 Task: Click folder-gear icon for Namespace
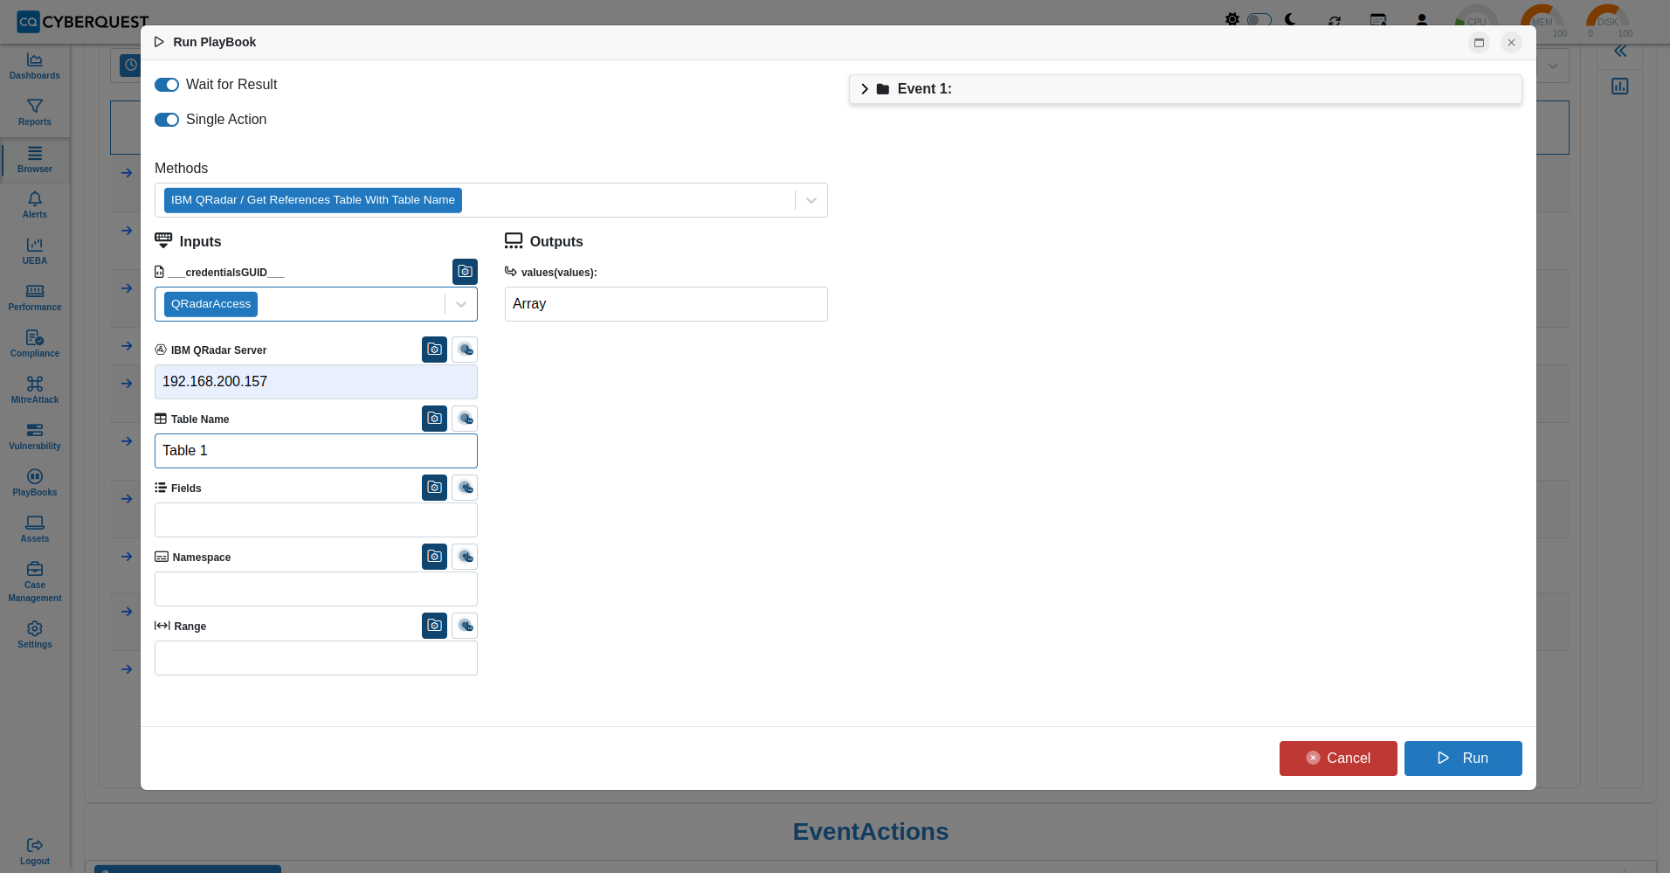tap(434, 557)
